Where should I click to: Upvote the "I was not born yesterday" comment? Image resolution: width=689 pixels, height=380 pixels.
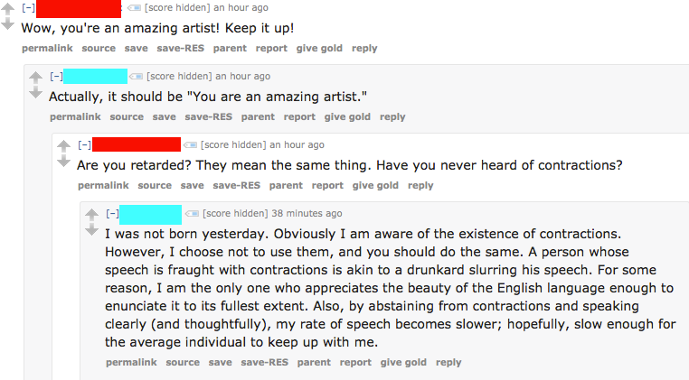click(91, 215)
